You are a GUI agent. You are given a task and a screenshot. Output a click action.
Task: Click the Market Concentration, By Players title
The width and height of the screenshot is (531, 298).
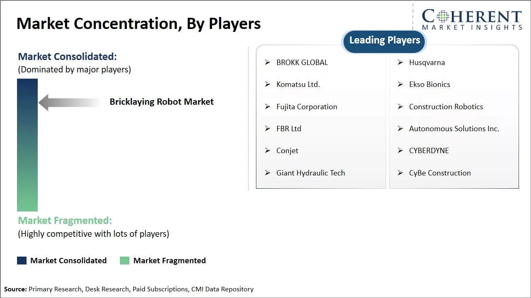coord(139,24)
